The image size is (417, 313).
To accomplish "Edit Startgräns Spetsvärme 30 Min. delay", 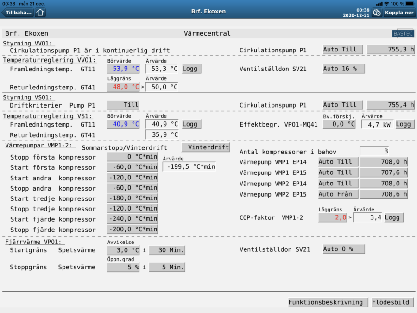I will [167, 250].
